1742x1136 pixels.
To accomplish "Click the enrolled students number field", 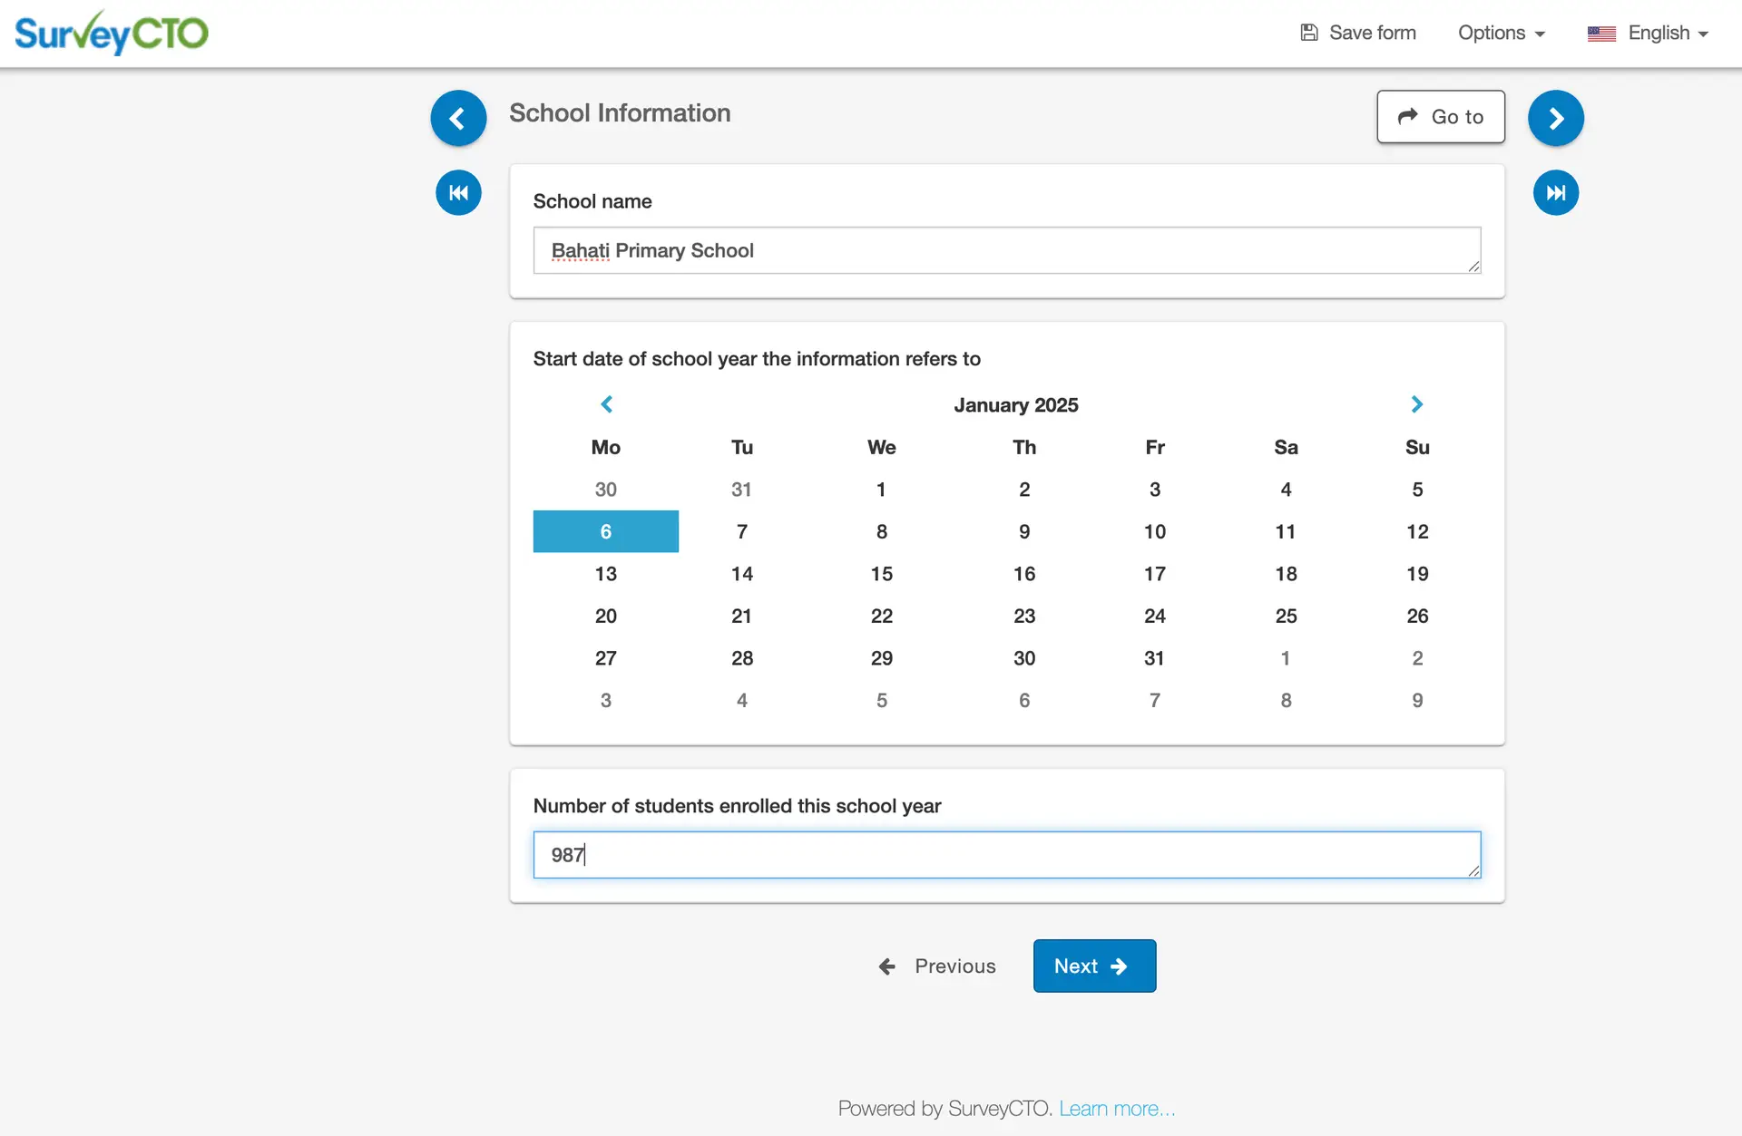I will pyautogui.click(x=1006, y=854).
